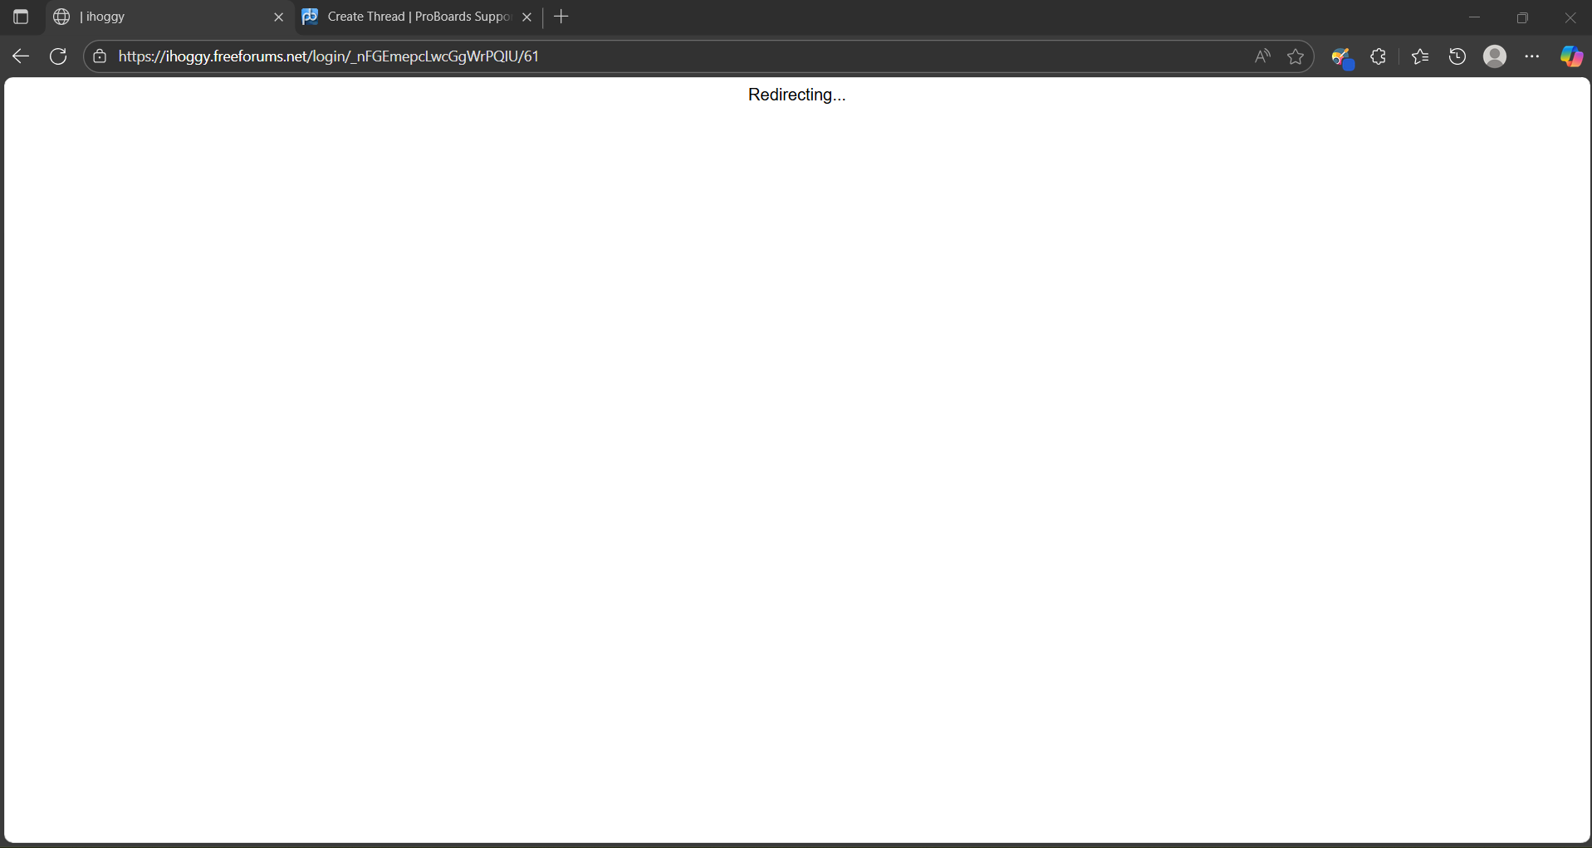The image size is (1592, 848).
Task: Open Settings and more ellipsis menu
Action: (1532, 56)
